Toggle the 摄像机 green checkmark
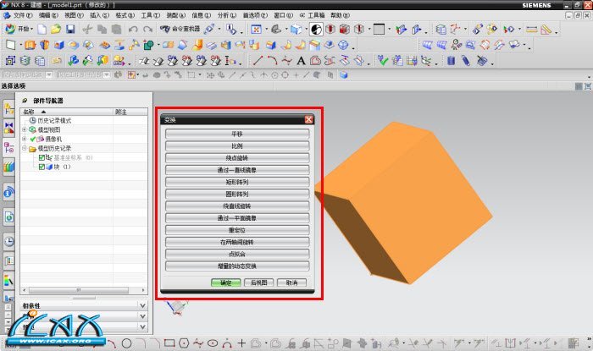This screenshot has width=593, height=351. (x=33, y=139)
